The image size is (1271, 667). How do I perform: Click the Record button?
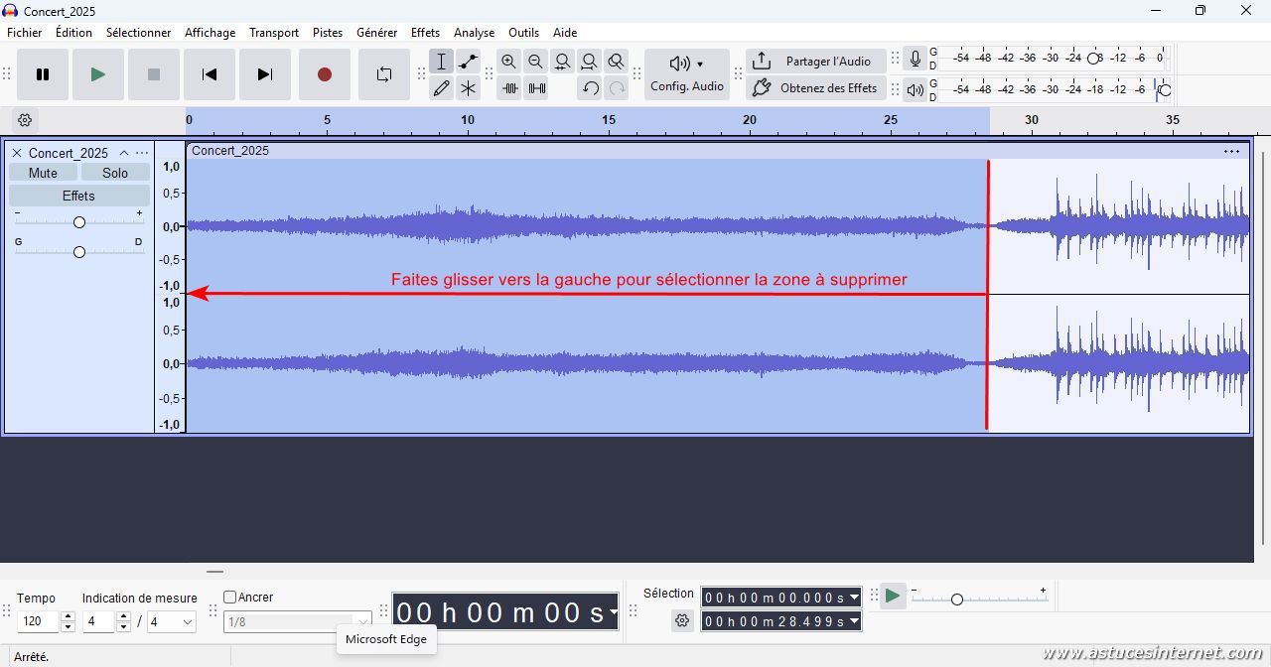pyautogui.click(x=324, y=74)
